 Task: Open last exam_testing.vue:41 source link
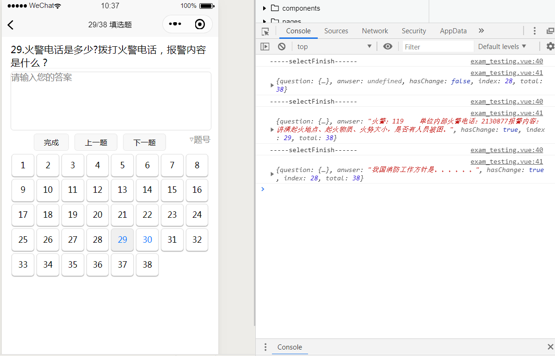coord(506,162)
